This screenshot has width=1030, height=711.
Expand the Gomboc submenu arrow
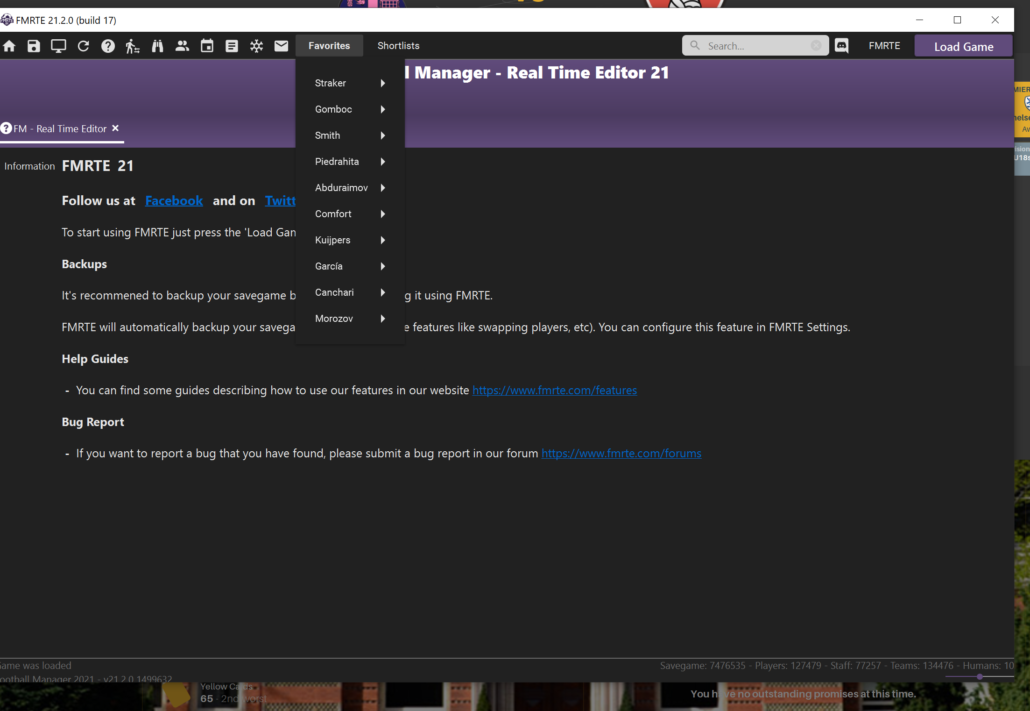[x=383, y=109]
